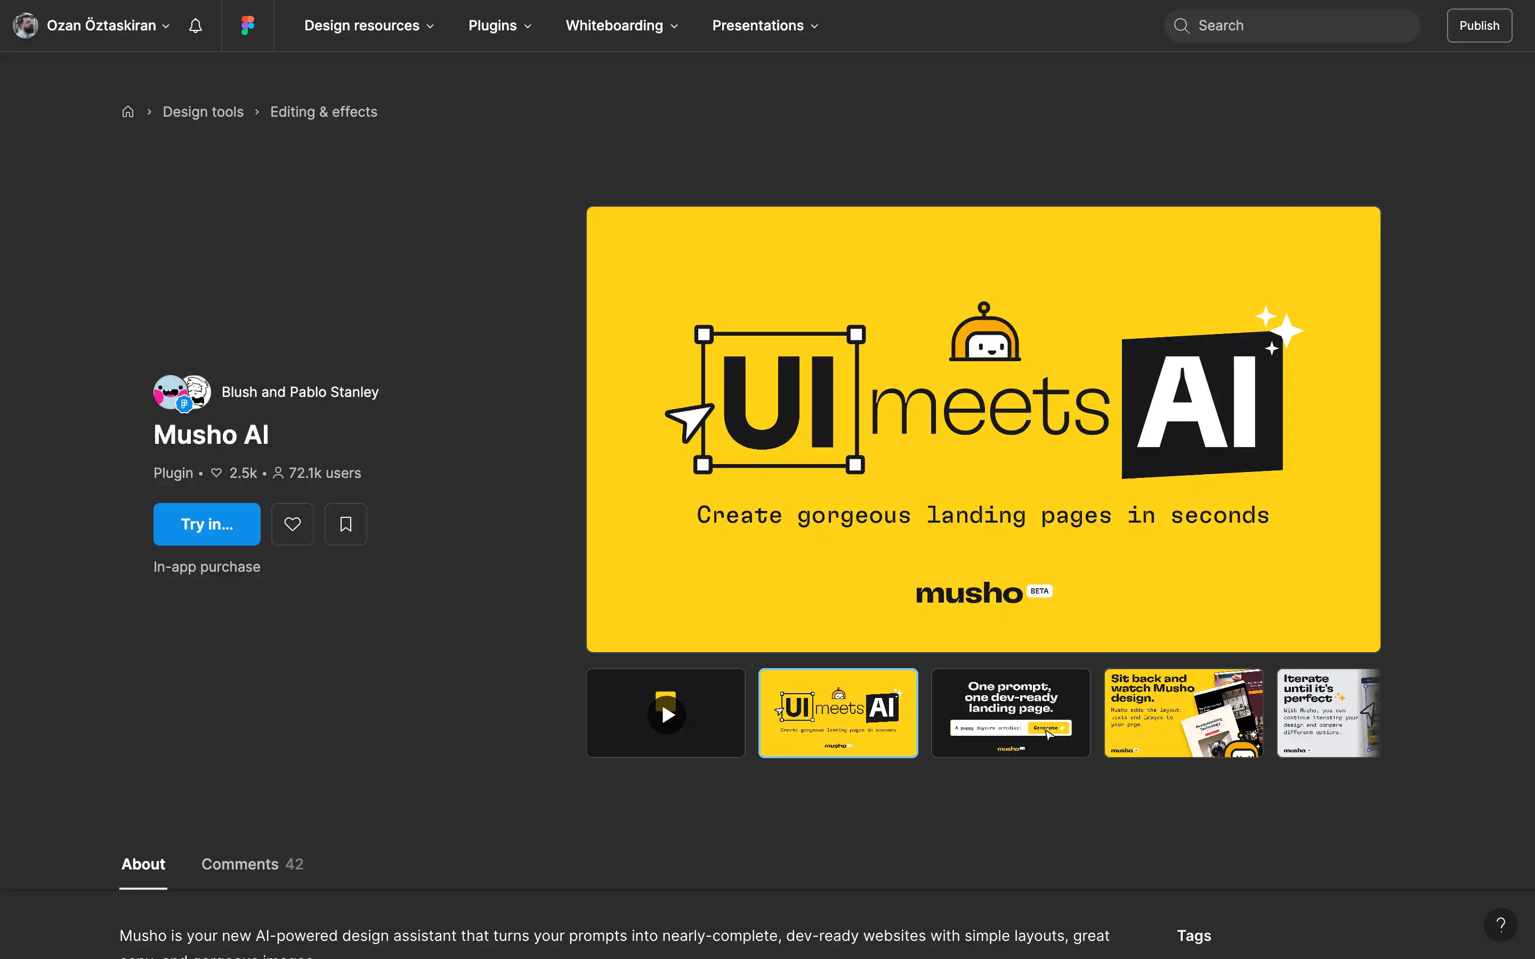Click the In-app purchase label
Image resolution: width=1535 pixels, height=959 pixels.
pos(207,566)
